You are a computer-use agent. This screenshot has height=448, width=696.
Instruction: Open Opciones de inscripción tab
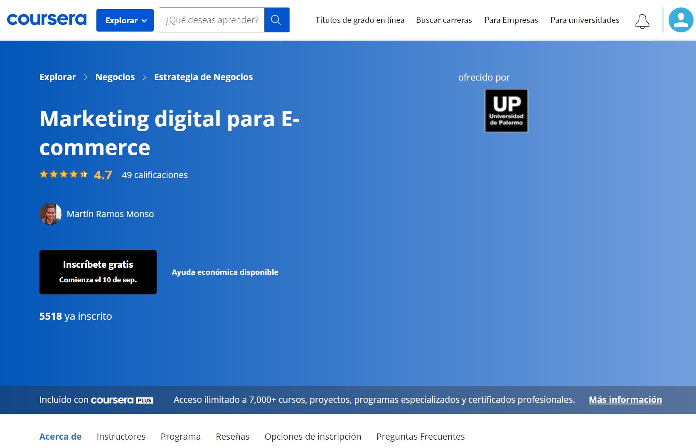313,436
